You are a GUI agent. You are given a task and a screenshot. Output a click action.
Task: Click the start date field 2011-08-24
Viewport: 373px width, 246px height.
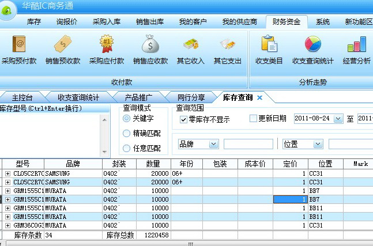[x=314, y=118]
